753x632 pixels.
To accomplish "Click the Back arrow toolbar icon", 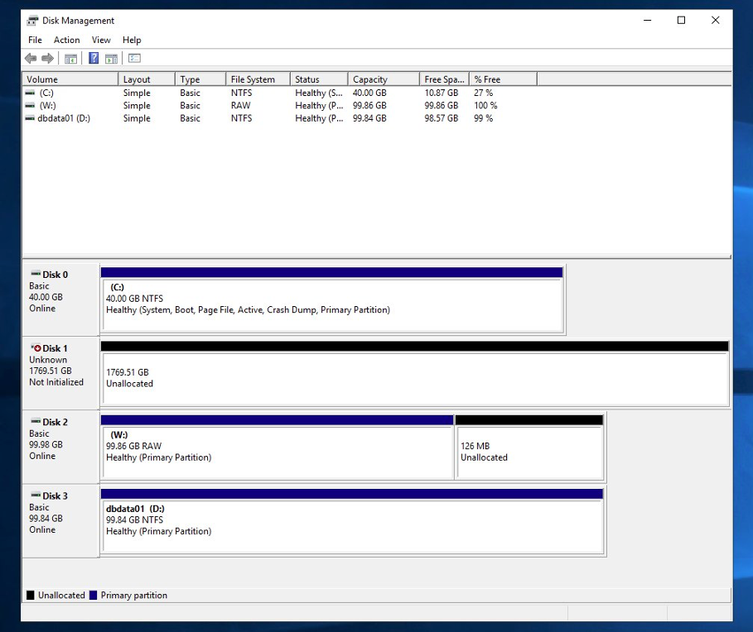I will (31, 59).
